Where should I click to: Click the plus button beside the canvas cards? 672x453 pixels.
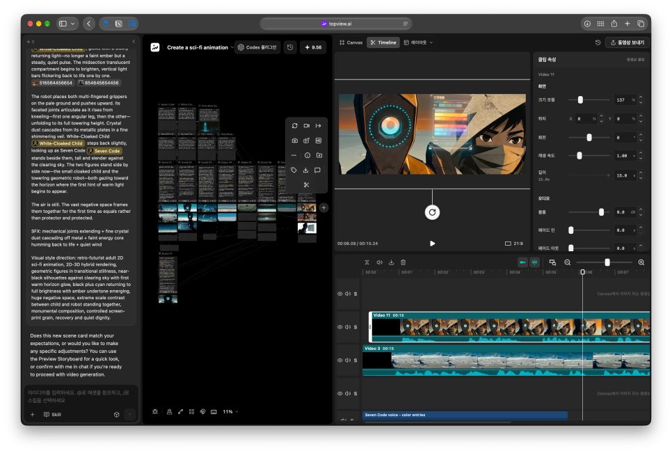pyautogui.click(x=323, y=207)
